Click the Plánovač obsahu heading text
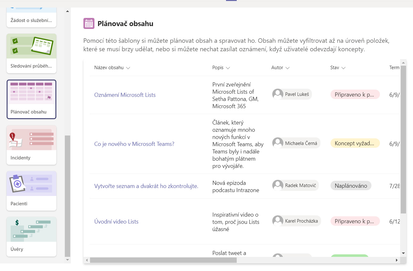413x271 pixels. pyautogui.click(x=125, y=24)
